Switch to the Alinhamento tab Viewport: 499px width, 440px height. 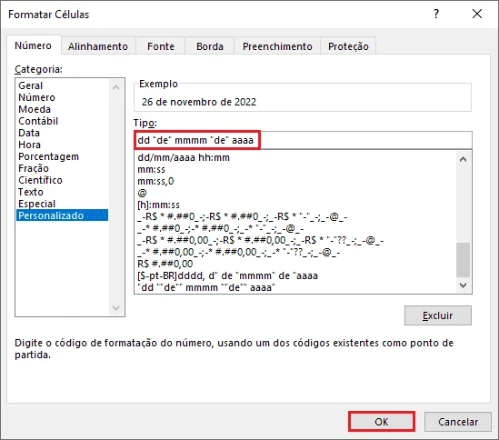(x=98, y=46)
